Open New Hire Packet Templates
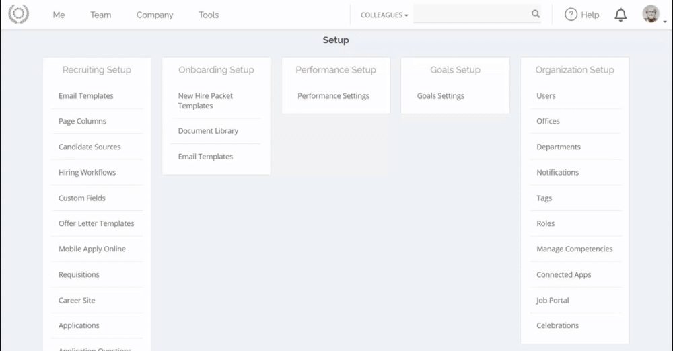Image resolution: width=673 pixels, height=351 pixels. coord(205,101)
